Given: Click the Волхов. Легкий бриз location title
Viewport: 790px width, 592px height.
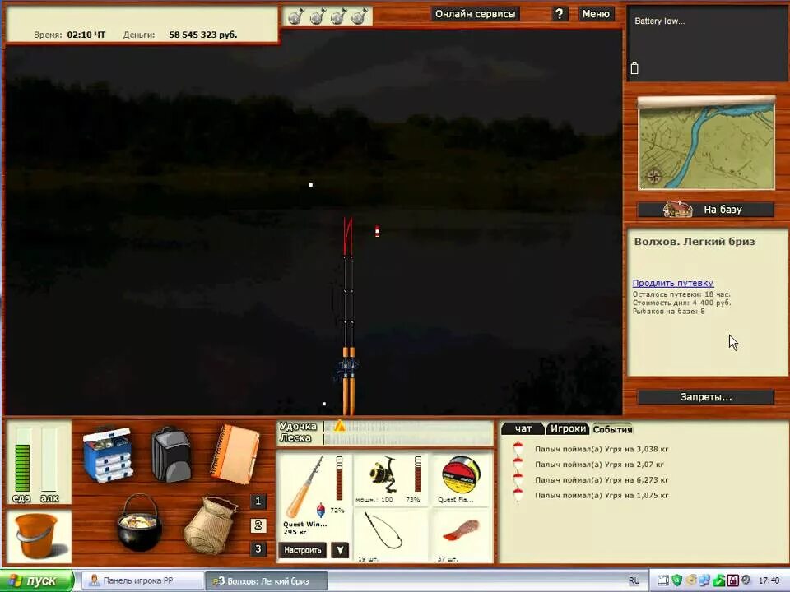Looking at the screenshot, I should (x=695, y=241).
